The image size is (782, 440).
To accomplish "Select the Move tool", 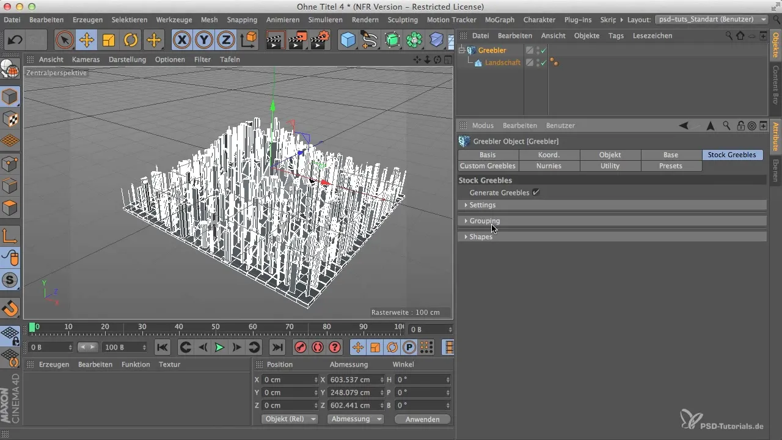I will tap(87, 40).
